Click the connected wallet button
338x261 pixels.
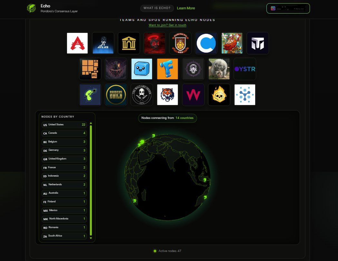click(288, 8)
